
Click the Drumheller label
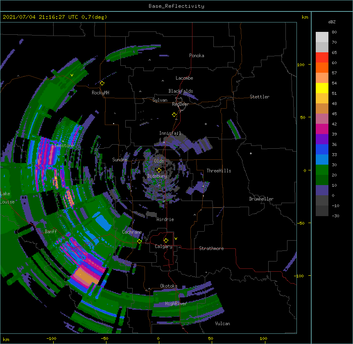[x=261, y=199]
